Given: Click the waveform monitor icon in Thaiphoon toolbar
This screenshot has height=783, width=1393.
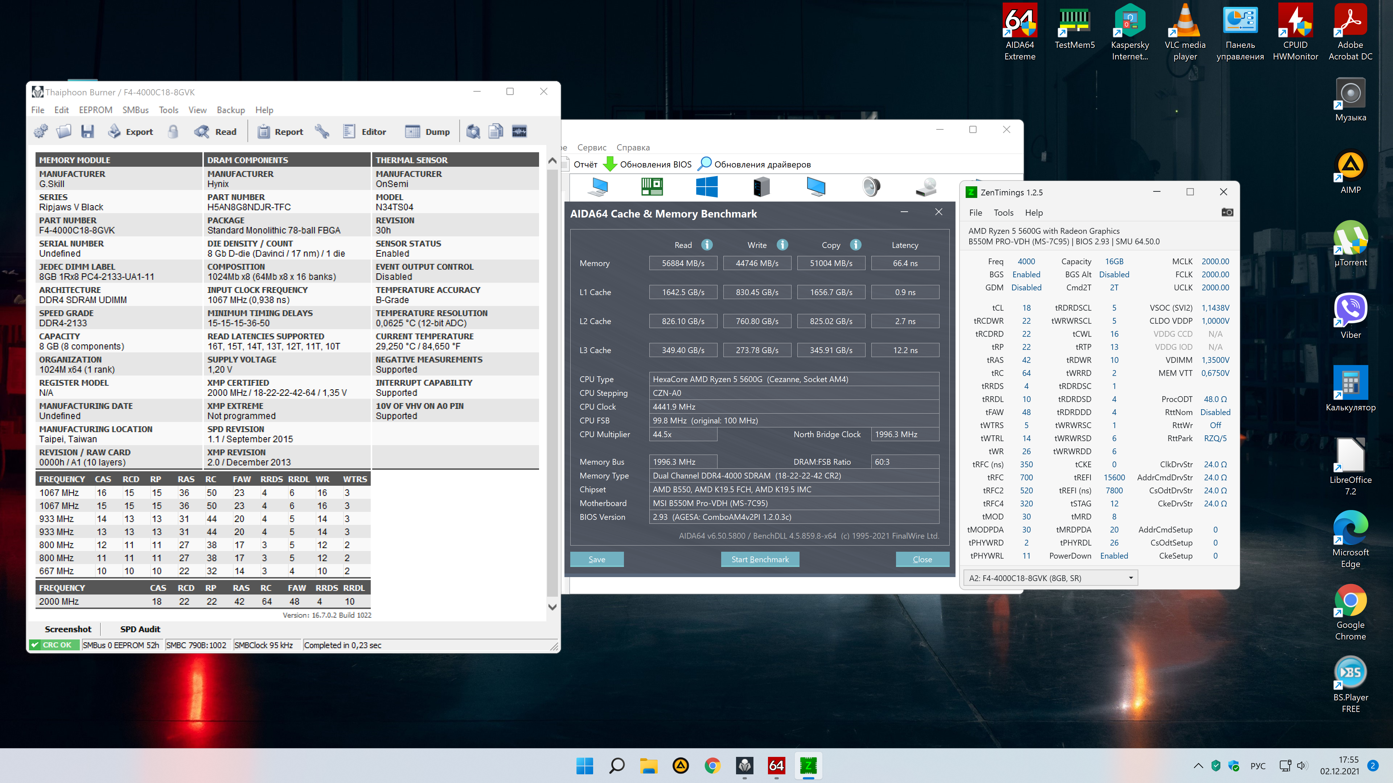Looking at the screenshot, I should (x=519, y=131).
